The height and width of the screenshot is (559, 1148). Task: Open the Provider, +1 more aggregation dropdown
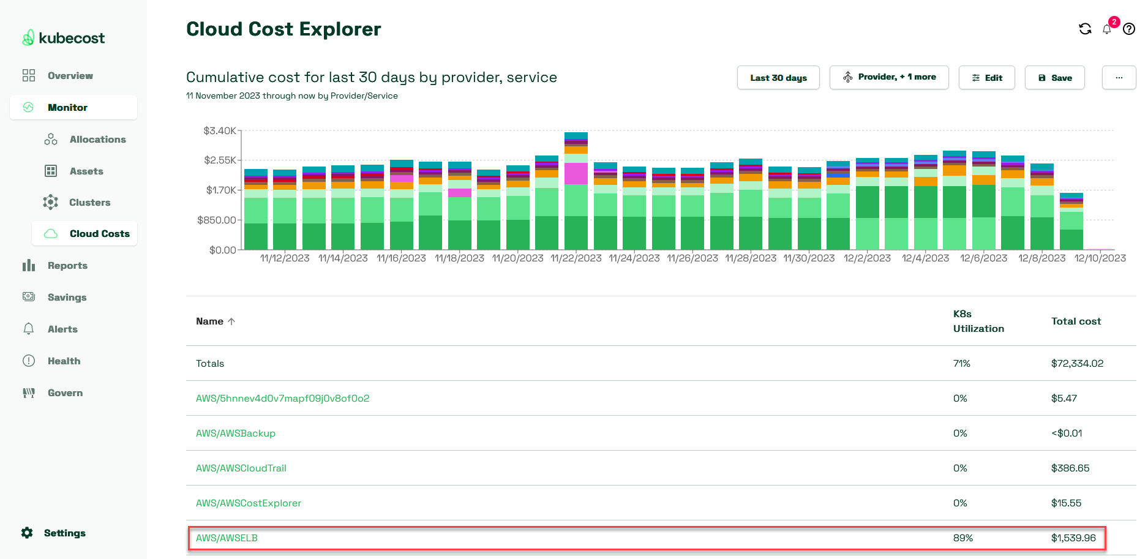coord(889,77)
